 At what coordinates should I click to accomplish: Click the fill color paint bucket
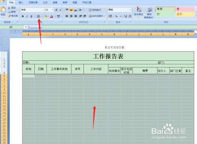pyautogui.click(x=45, y=16)
